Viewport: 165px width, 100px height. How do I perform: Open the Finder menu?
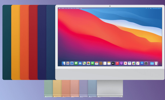point(63,8)
